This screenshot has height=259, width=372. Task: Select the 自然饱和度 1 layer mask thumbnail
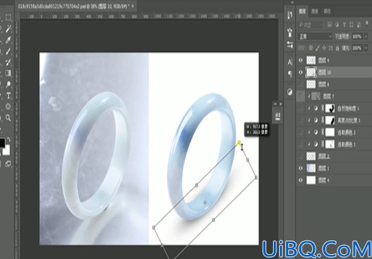[330, 109]
